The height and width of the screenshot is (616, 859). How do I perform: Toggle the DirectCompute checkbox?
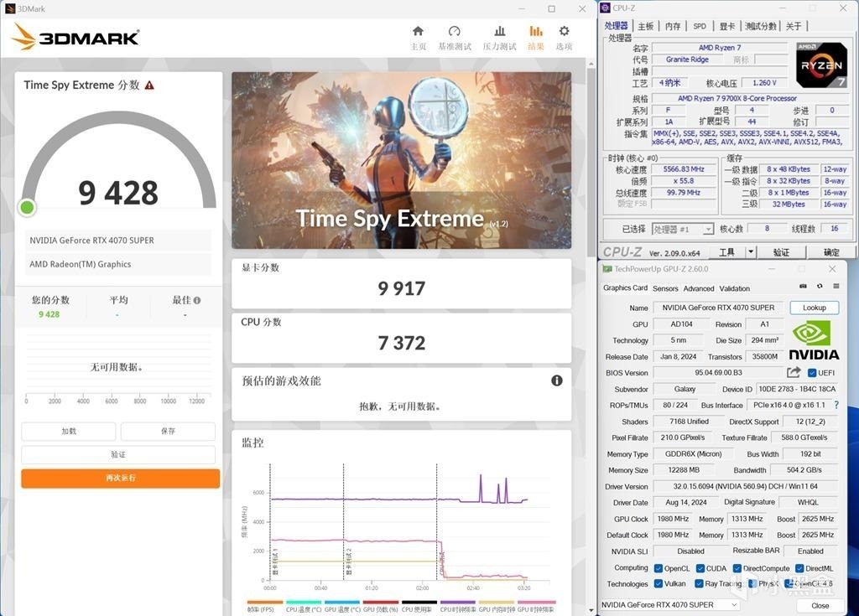737,568
